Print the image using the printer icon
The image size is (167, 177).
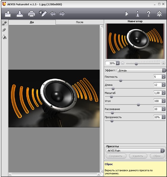32,14
